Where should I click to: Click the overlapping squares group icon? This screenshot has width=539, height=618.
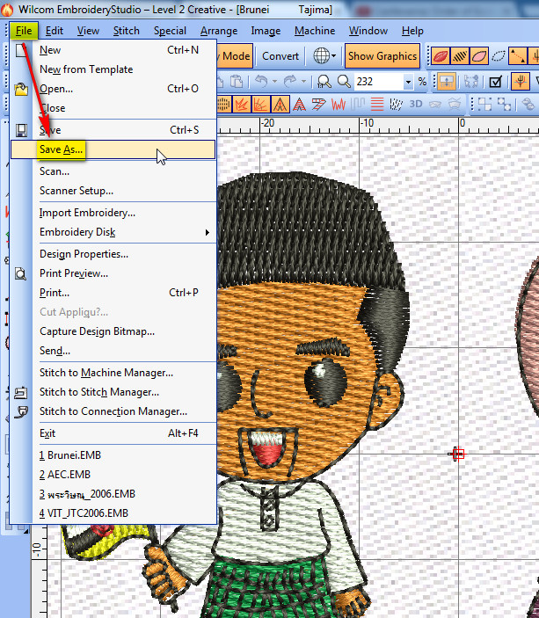484,105
